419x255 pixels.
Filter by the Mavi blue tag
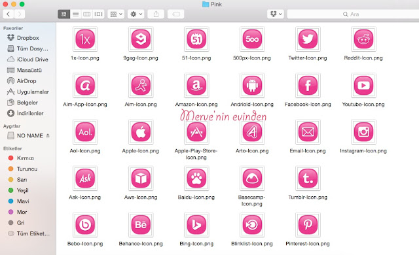(28, 201)
